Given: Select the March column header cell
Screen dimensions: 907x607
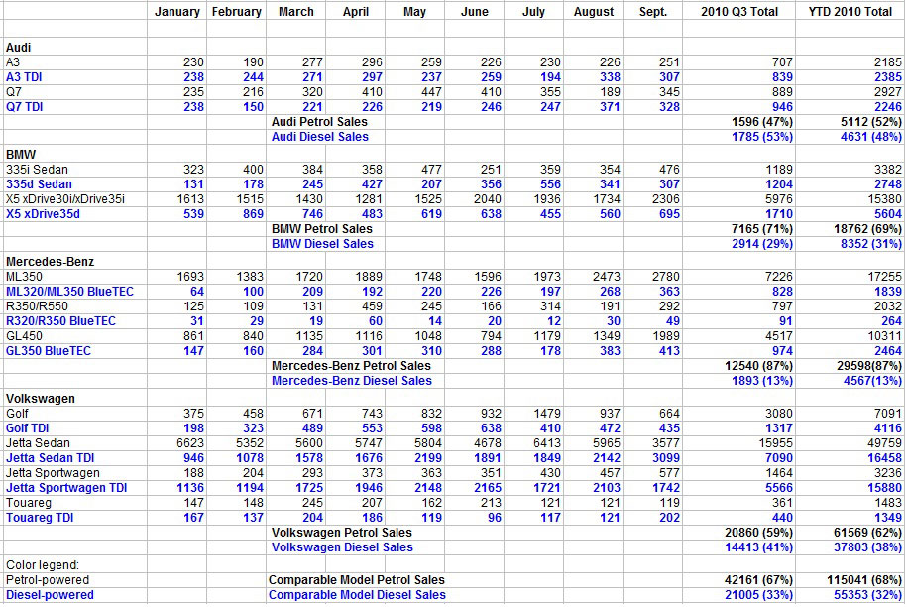Looking at the screenshot, I should (x=296, y=12).
